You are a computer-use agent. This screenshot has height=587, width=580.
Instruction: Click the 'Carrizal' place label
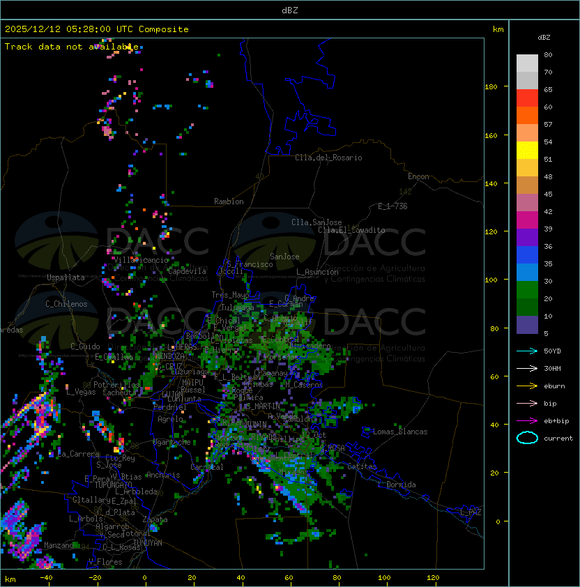(x=207, y=467)
